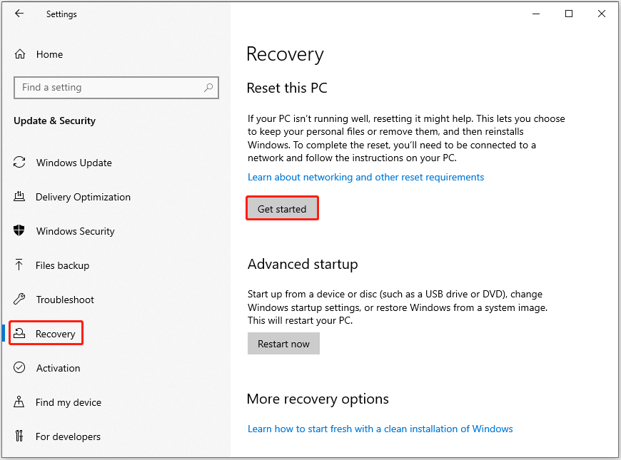Select the Windows Update sidebar icon

[x=20, y=163]
